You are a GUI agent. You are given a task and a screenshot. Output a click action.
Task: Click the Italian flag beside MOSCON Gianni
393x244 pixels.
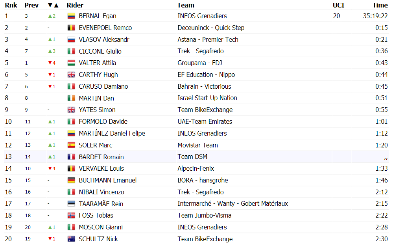71,227
